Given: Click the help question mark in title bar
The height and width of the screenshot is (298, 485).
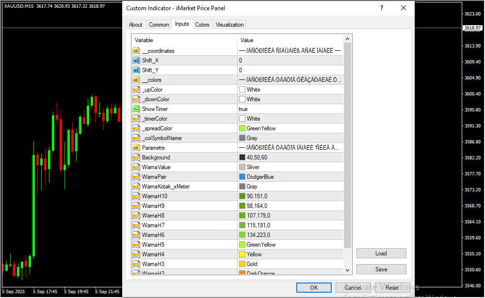Looking at the screenshot, I should 382,8.
